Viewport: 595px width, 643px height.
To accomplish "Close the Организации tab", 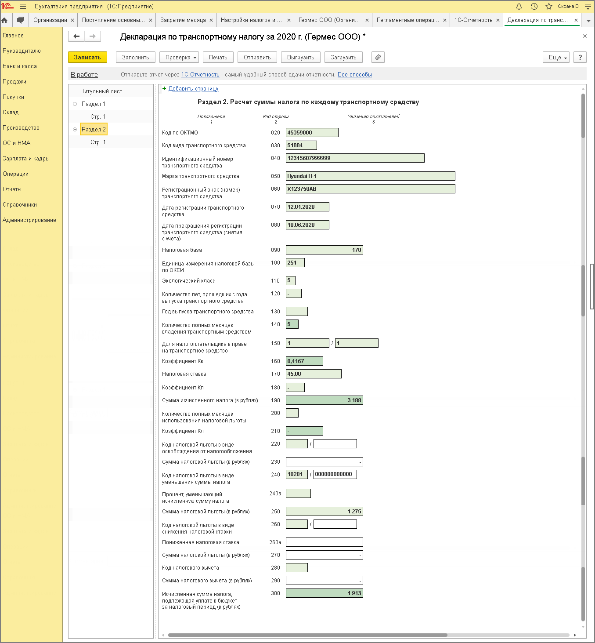I will tap(72, 20).
